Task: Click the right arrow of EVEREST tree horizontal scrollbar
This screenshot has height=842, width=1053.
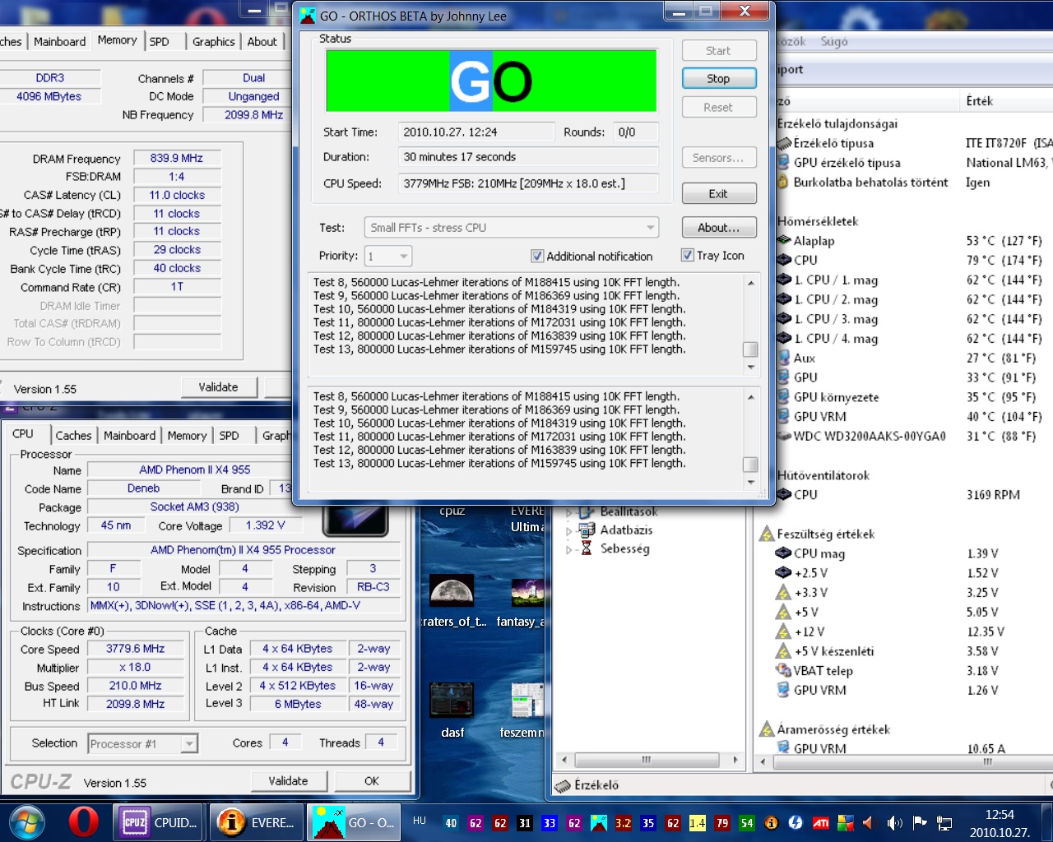Action: click(735, 760)
